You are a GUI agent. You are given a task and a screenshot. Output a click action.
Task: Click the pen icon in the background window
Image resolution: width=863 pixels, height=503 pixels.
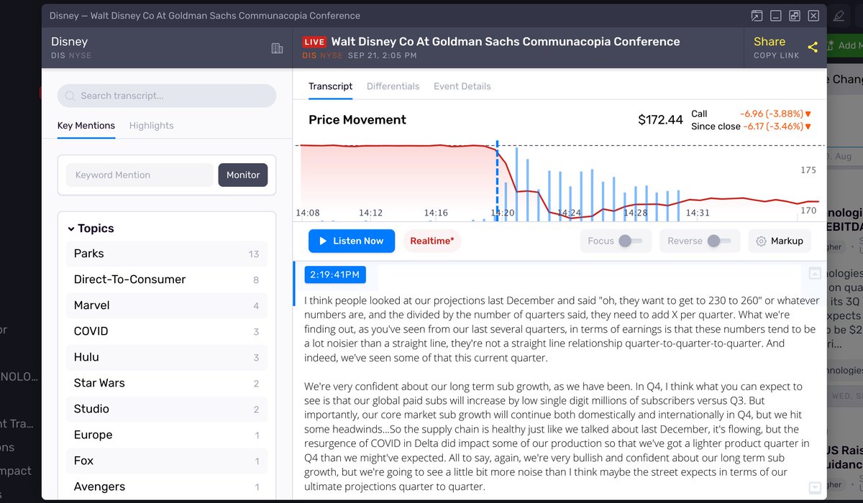839,16
